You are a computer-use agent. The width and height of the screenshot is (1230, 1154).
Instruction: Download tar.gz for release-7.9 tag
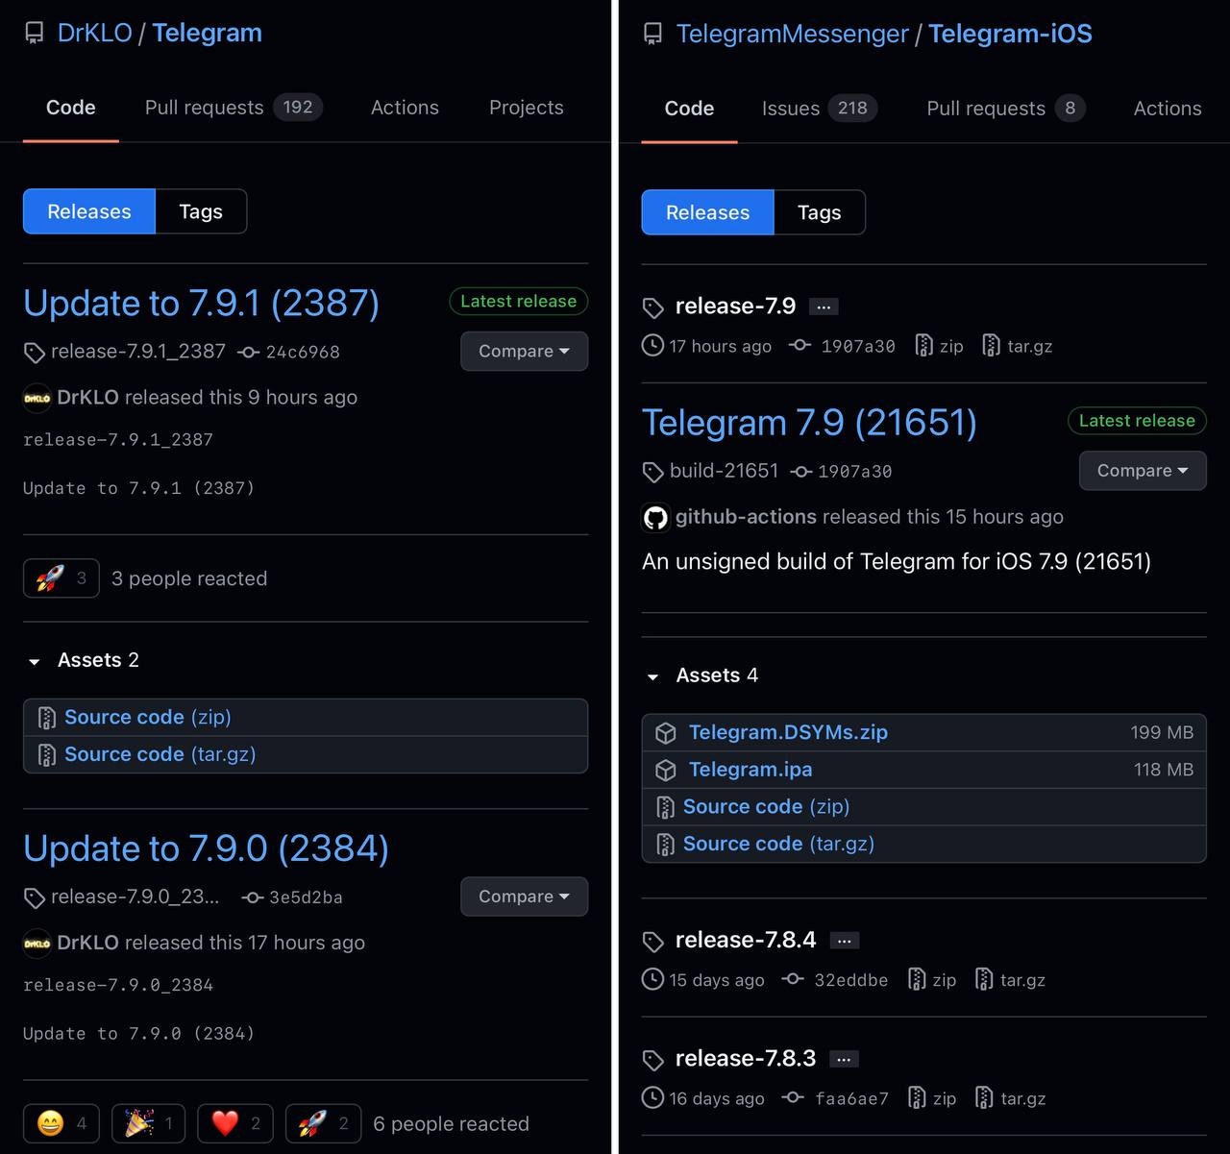coord(1018,346)
